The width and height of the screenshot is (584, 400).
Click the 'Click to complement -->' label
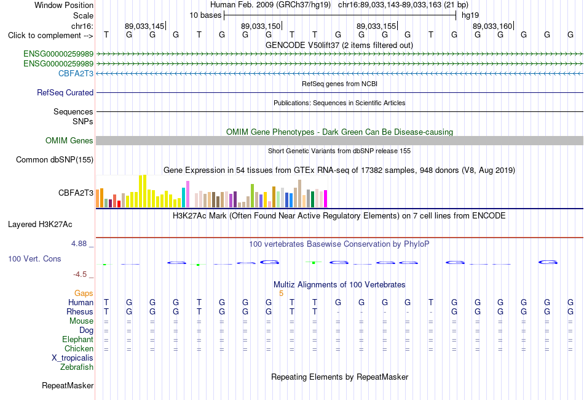pos(50,36)
